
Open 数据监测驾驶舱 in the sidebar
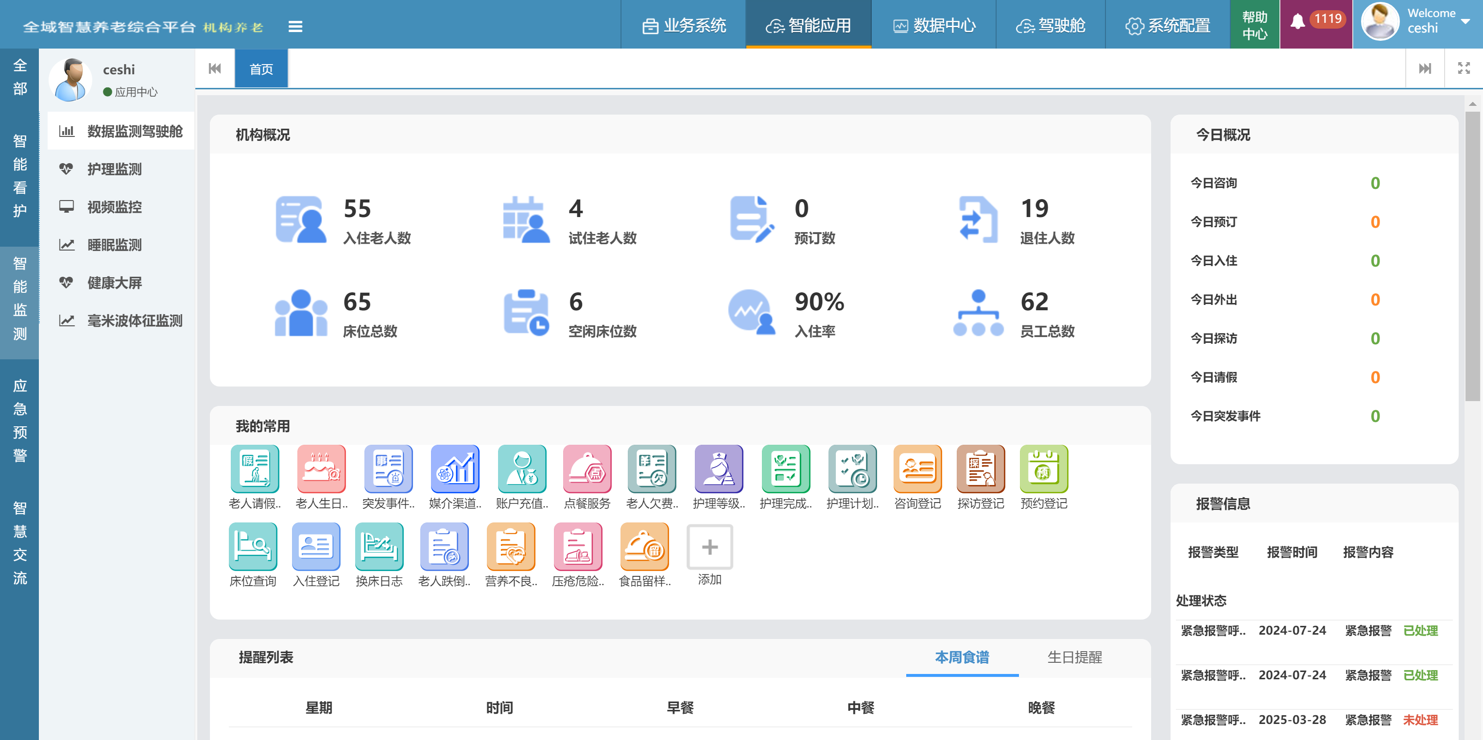(x=121, y=131)
